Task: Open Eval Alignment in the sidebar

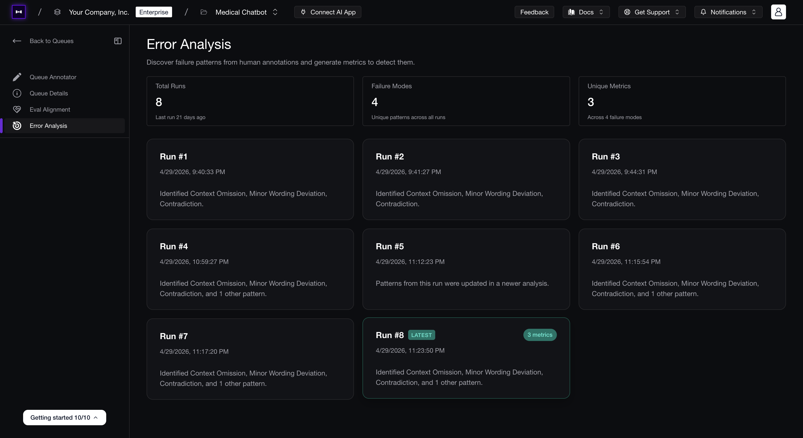Action: coord(64,109)
